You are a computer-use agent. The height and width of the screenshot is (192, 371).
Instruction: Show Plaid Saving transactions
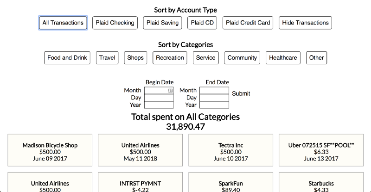click(162, 23)
